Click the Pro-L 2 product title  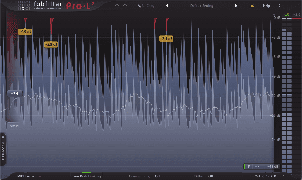pyautogui.click(x=80, y=6)
